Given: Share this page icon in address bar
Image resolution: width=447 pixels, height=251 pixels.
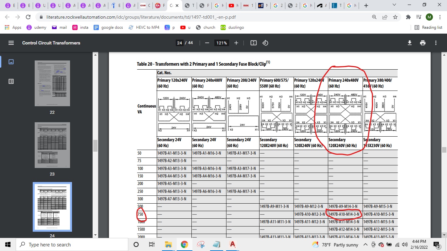Looking at the screenshot, I should point(385,17).
